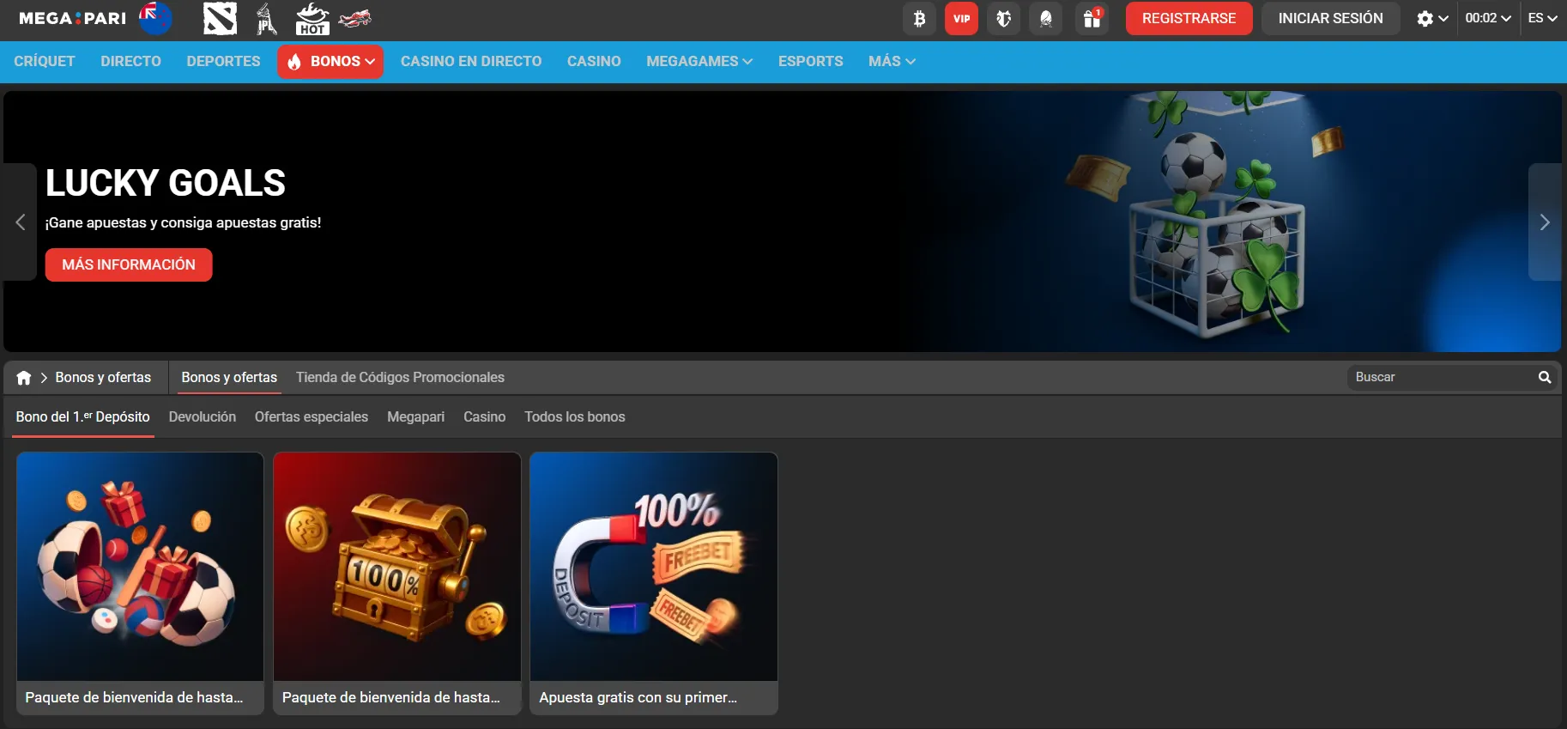The height and width of the screenshot is (729, 1567).
Task: Expand the BONOS dropdown menu
Action: pyautogui.click(x=330, y=62)
